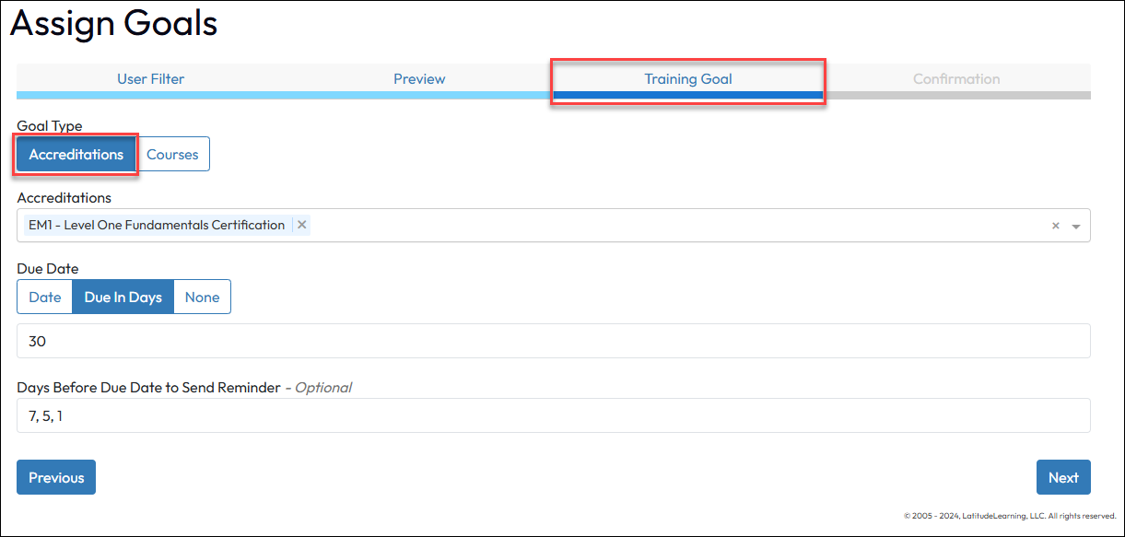This screenshot has width=1125, height=537.
Task: Set due date mode to Date
Action: coord(45,298)
